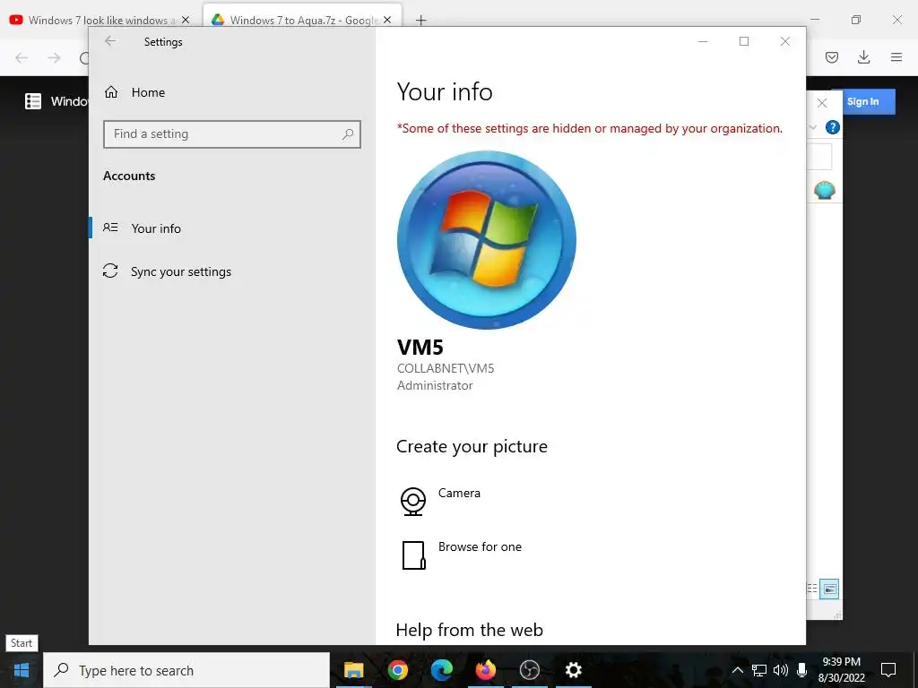Image resolution: width=918 pixels, height=688 pixels.
Task: Expand the dropdown arrow beside help icon
Action: click(x=812, y=127)
